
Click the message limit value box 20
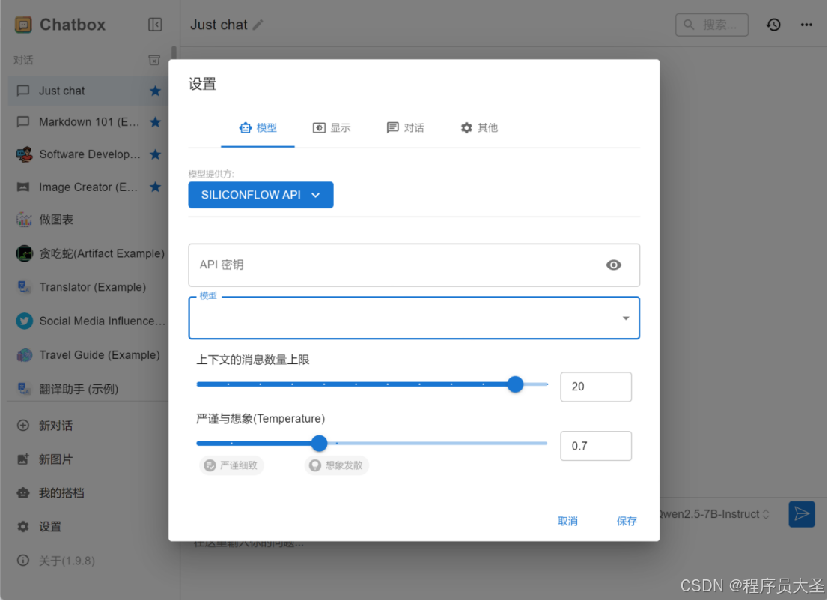596,387
